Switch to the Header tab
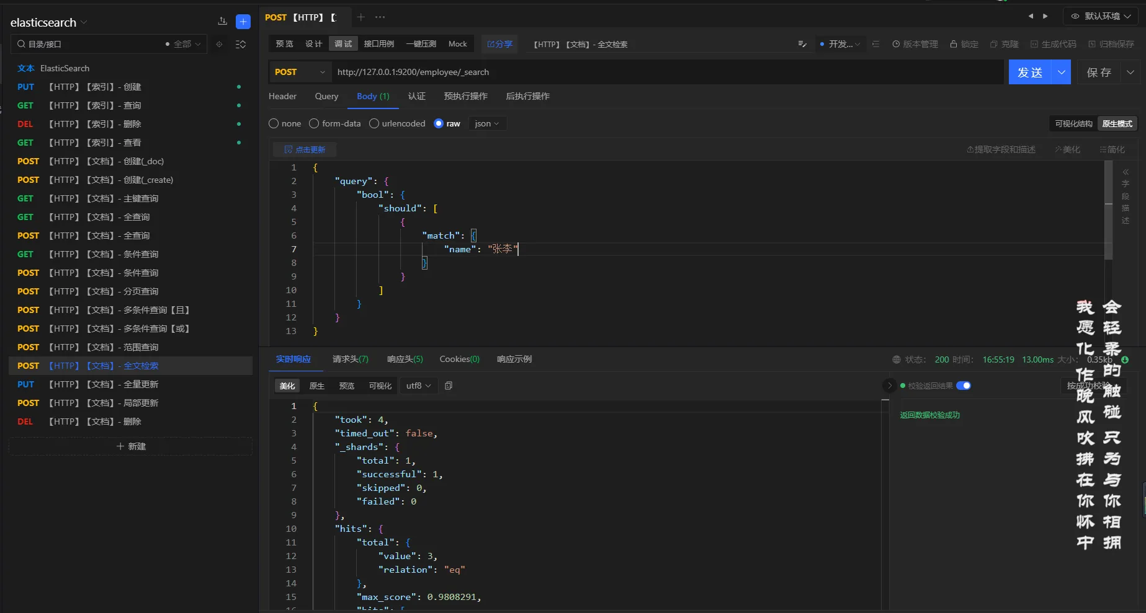The height and width of the screenshot is (613, 1146). 282,96
